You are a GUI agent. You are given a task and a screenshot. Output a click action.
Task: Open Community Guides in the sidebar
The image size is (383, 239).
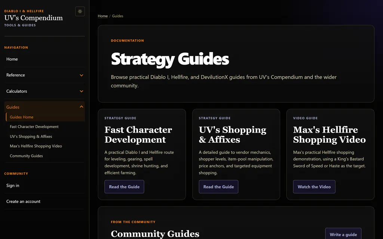[26, 156]
